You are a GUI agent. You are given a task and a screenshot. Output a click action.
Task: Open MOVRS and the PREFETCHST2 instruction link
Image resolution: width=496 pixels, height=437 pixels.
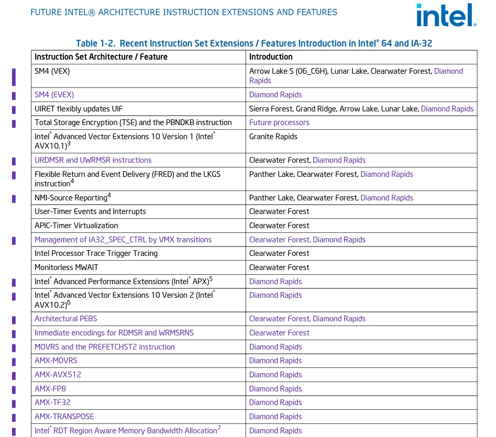click(104, 347)
